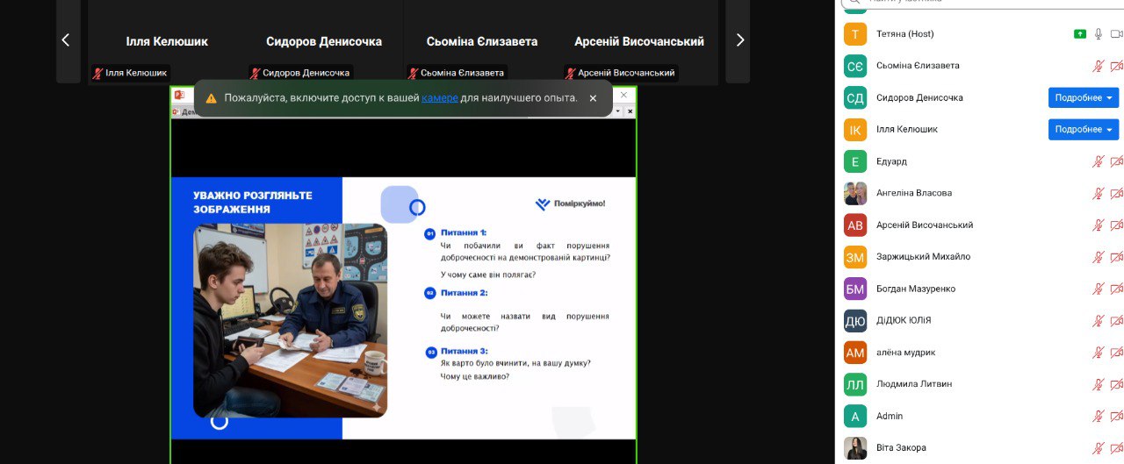Image resolution: width=1124 pixels, height=464 pixels.
Task: Click the PowerPoint icon in the shared window
Action: tap(178, 95)
